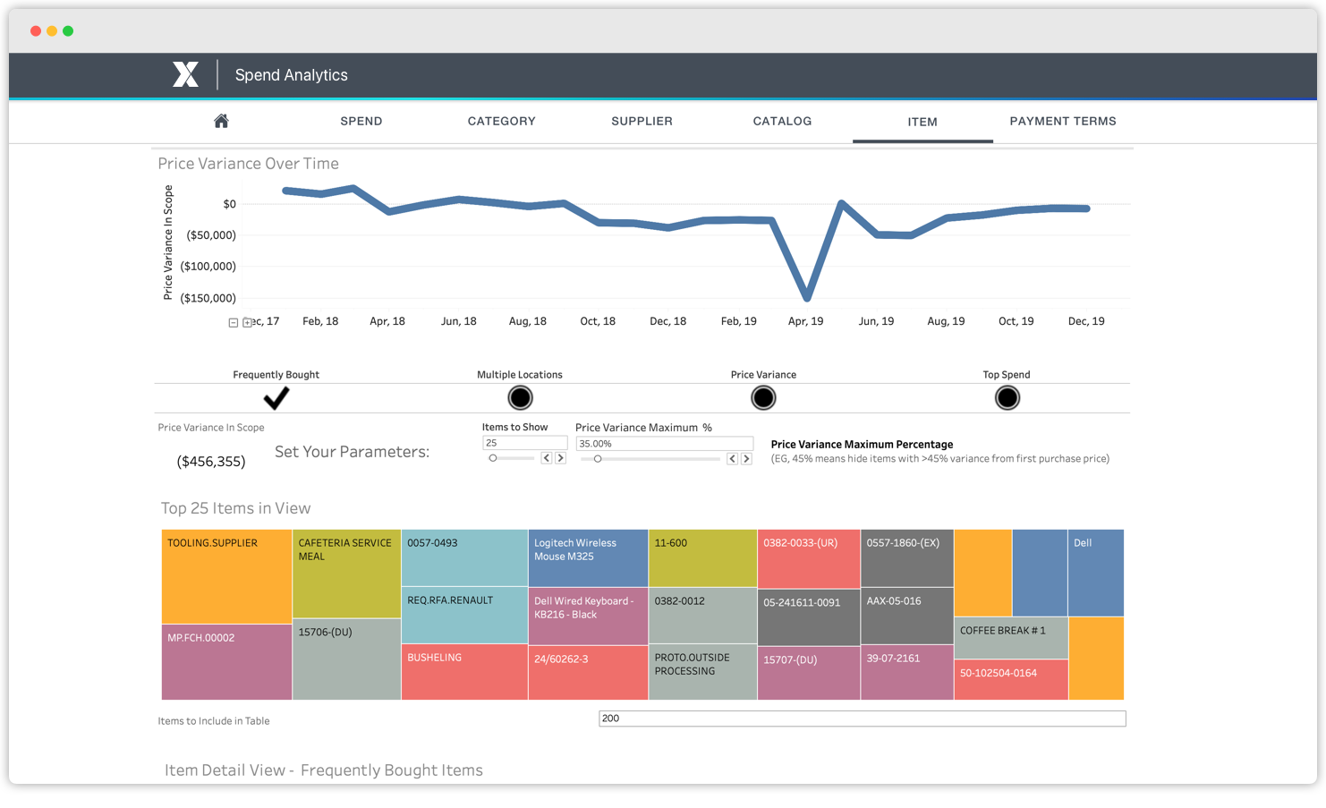Select the 05-241611-0091 tile
Viewport: 1326px width, 808px height.
(809, 617)
